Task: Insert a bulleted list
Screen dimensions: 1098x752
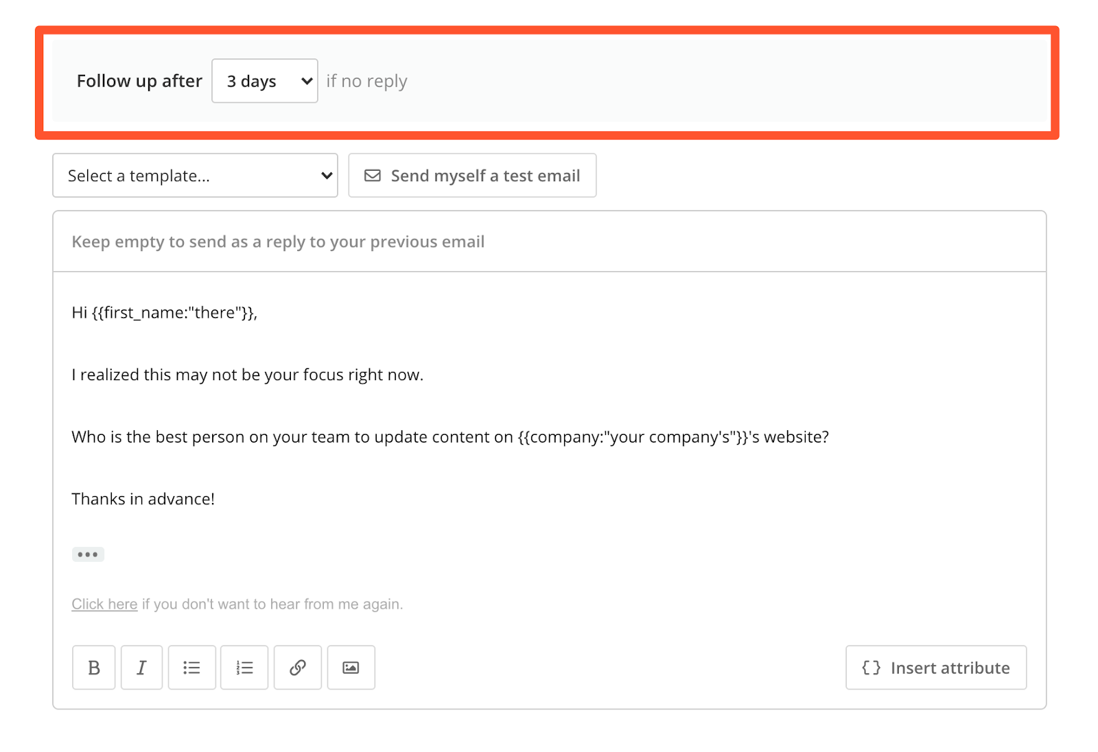Action: point(192,668)
